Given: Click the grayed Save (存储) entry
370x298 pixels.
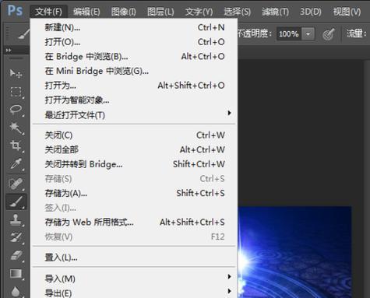Looking at the screenshot, I should pos(134,179).
